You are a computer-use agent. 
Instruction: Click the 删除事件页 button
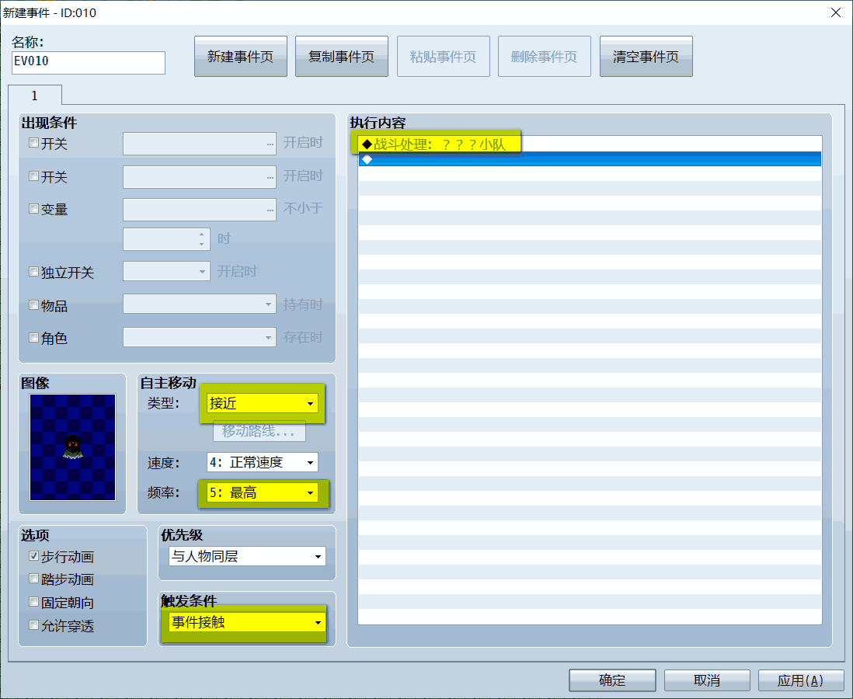click(544, 57)
